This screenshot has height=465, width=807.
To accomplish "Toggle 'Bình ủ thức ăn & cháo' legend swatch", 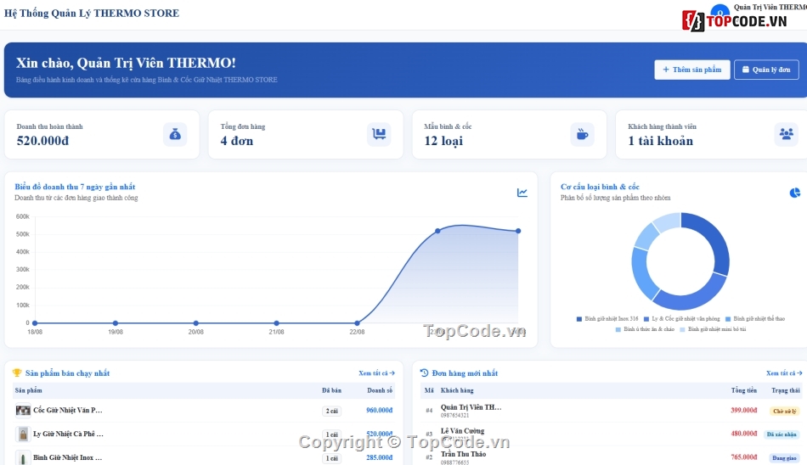I will click(618, 329).
